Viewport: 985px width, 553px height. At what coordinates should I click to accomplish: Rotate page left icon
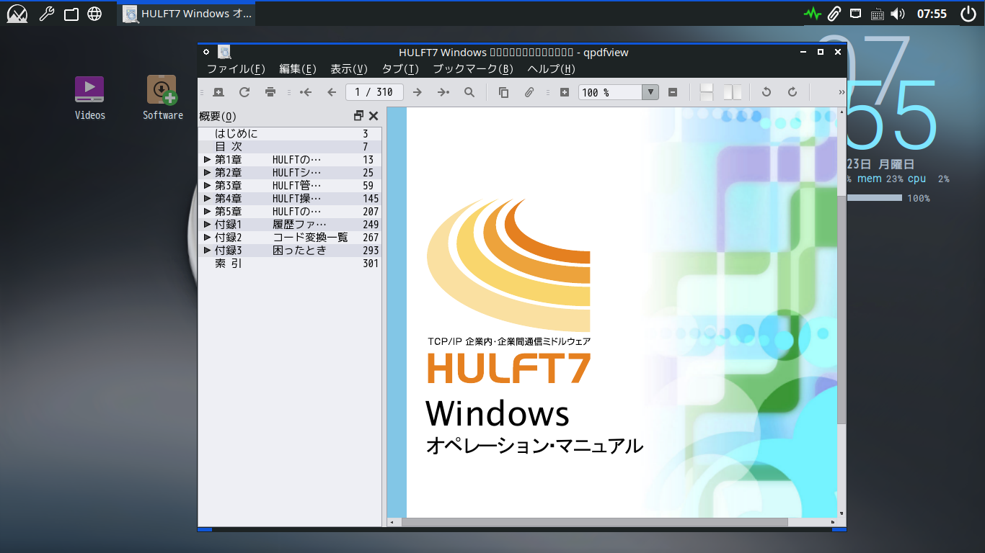(767, 92)
